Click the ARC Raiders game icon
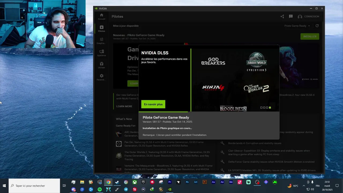Screen dimensions: 343x193 click(x=119, y=134)
